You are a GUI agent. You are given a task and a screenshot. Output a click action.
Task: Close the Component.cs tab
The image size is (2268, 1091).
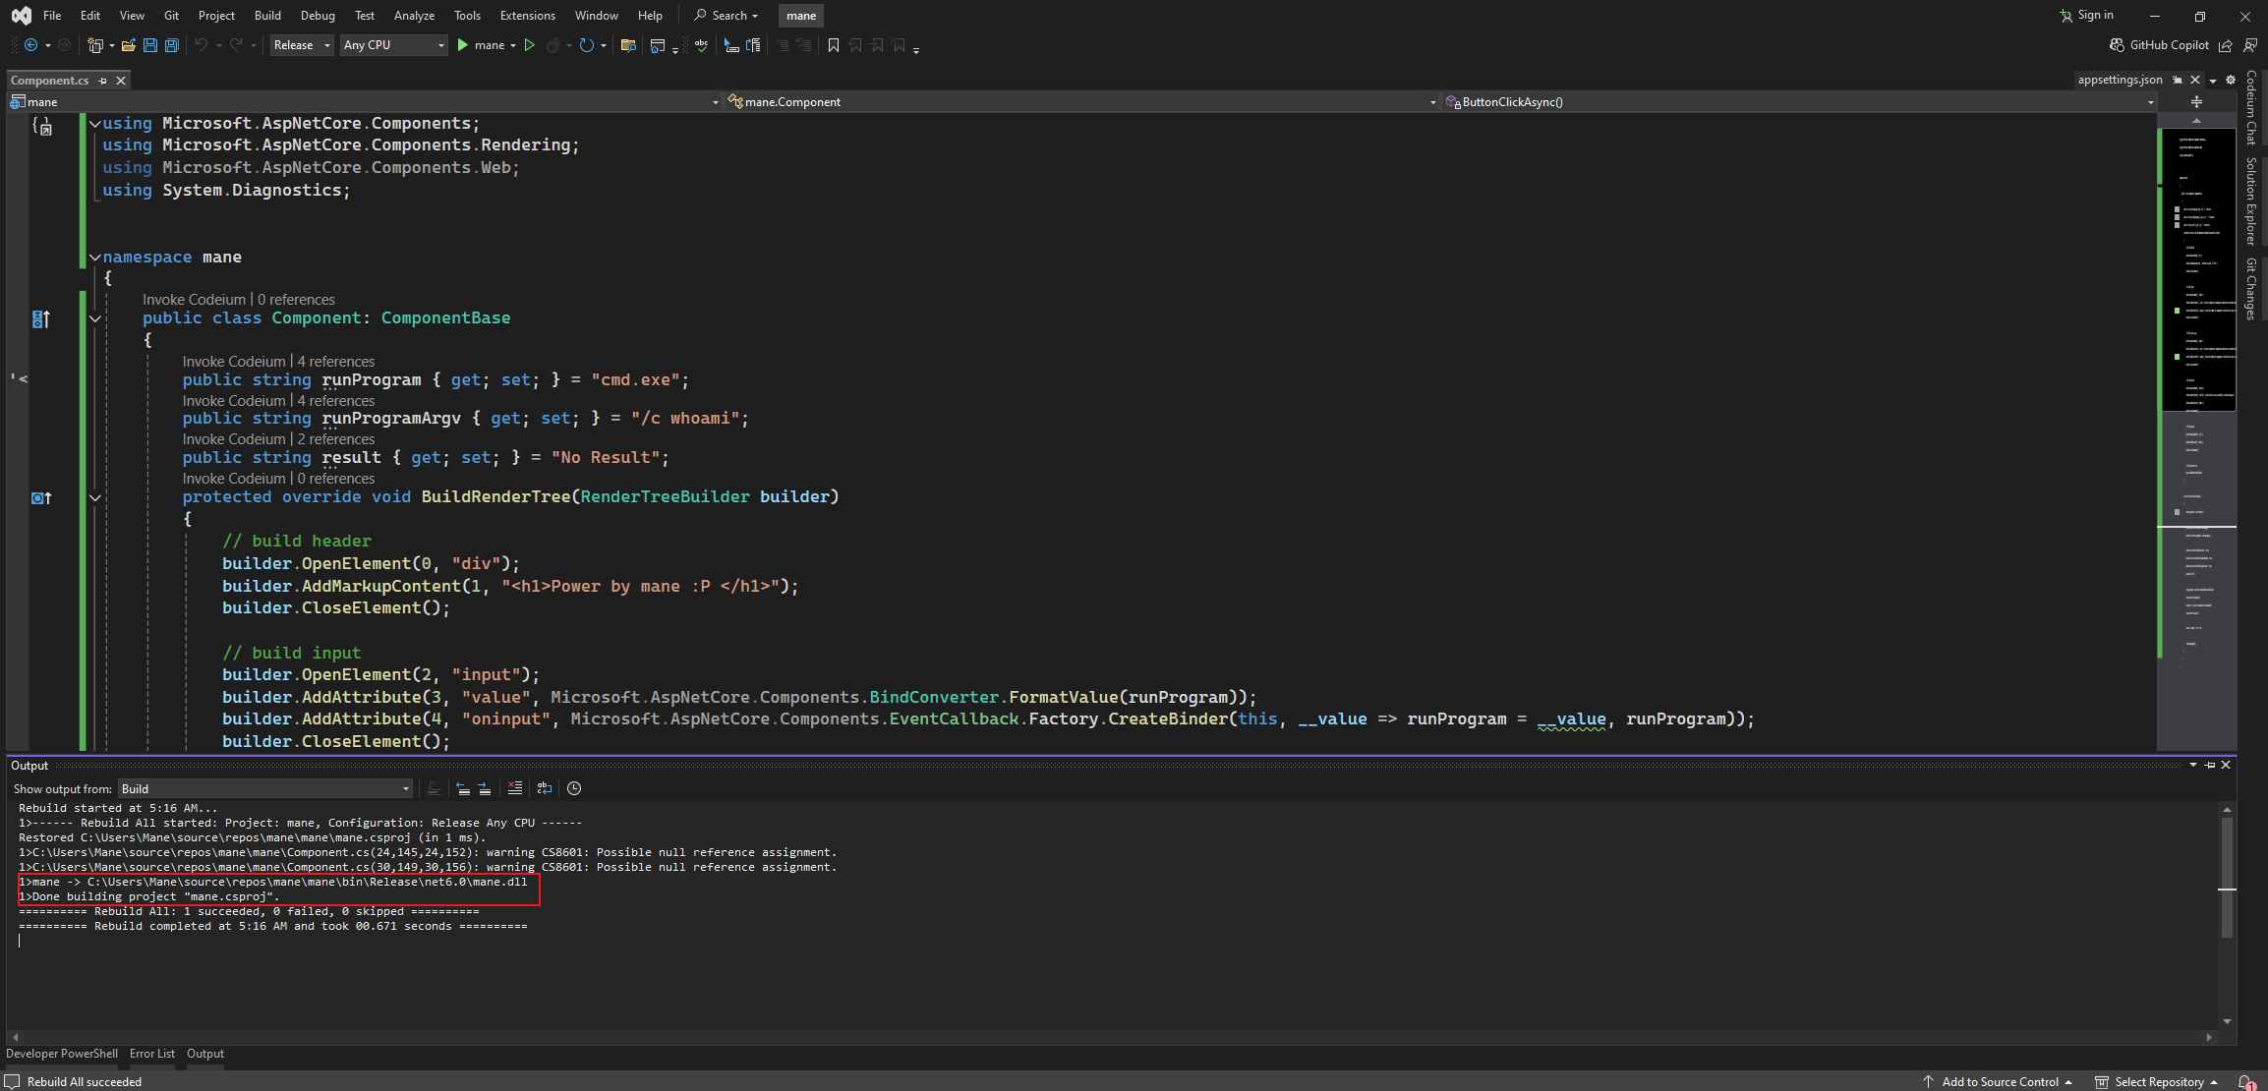click(x=121, y=81)
